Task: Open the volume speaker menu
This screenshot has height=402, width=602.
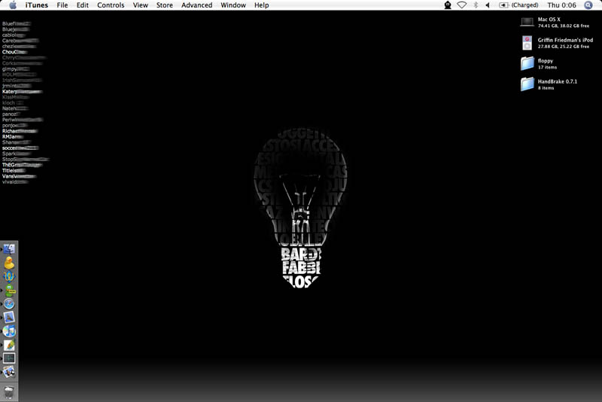Action: tap(488, 5)
